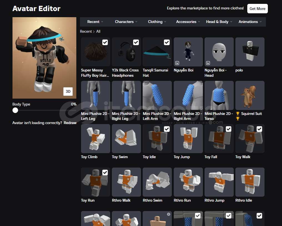Screen dimensions: 282x226
Task: Equip the Squirrel Suit item
Action: (250, 95)
